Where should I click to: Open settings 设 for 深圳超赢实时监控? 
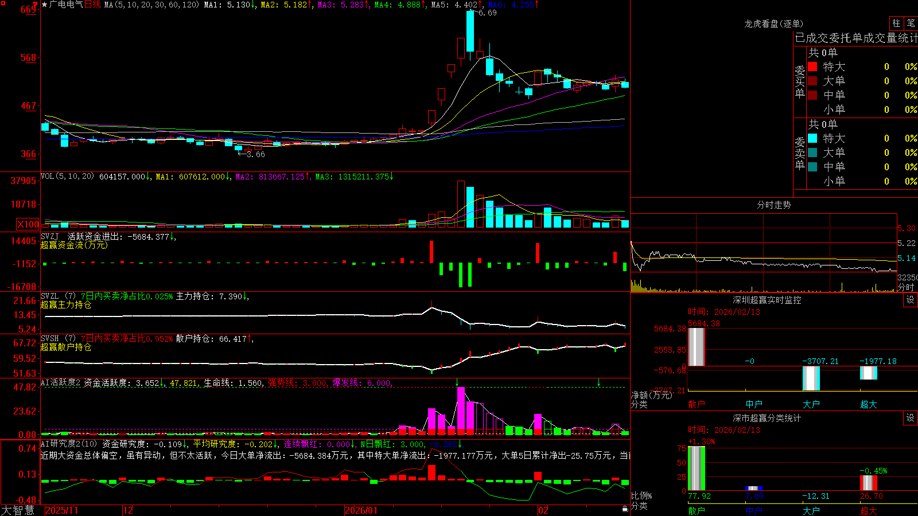click(x=911, y=300)
